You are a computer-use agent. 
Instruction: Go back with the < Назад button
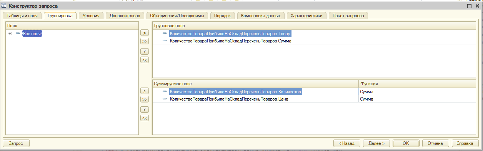tap(347, 143)
